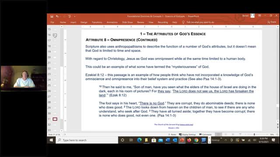Undo the last action
The height and width of the screenshot is (157, 280).
tap(57, 17)
